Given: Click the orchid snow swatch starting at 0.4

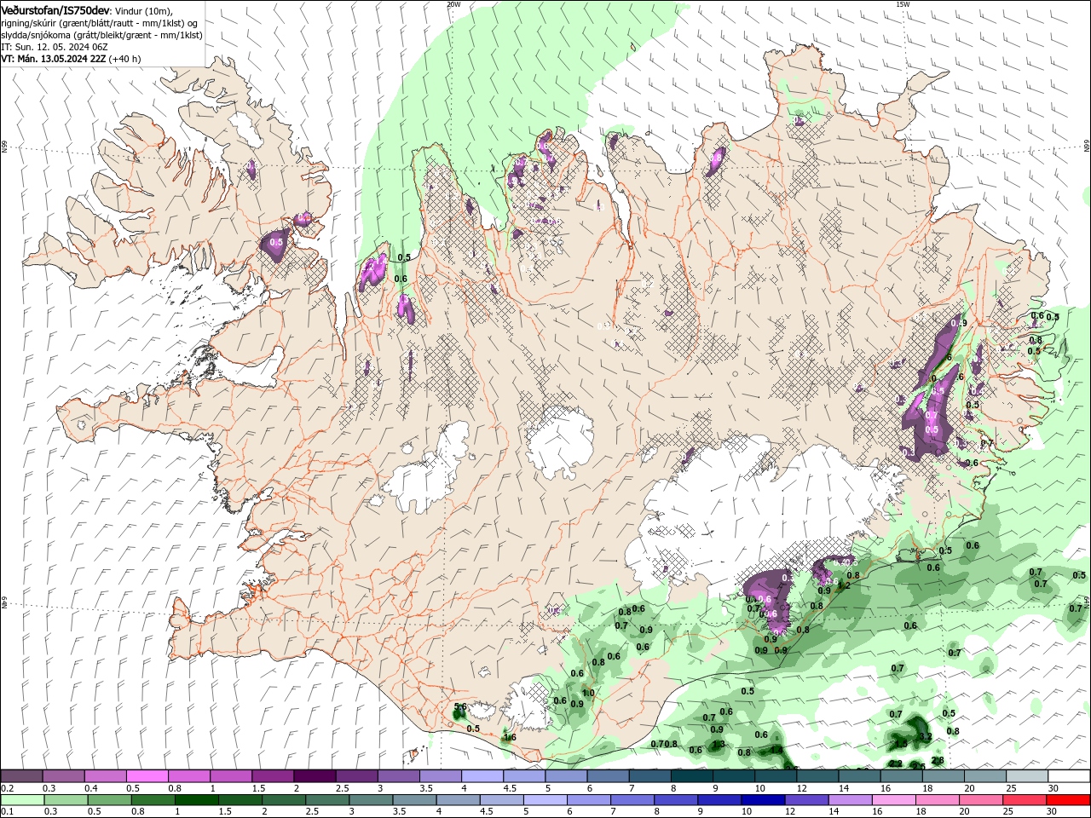Looking at the screenshot, I should 106,776.
